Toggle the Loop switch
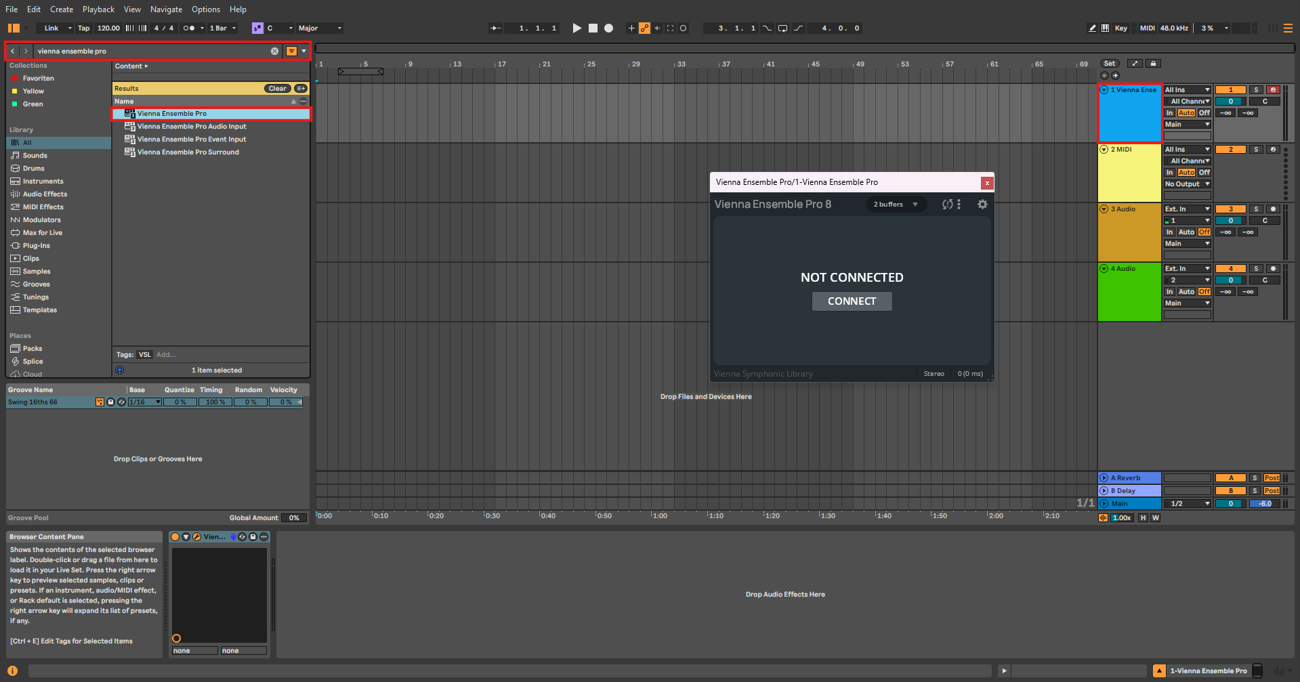This screenshot has width=1300, height=682. pos(782,28)
